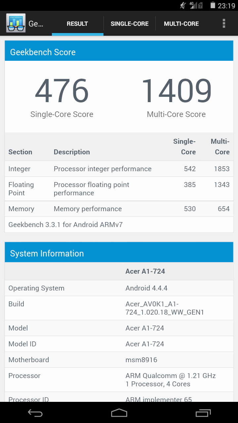
Task: Tap the muted vibrate status icon
Action: [183, 5]
